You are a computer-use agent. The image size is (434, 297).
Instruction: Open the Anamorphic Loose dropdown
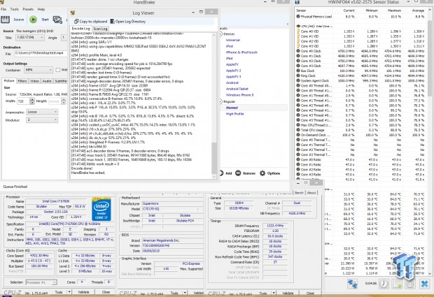(x=42, y=112)
